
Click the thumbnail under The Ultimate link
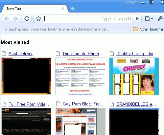tap(80, 76)
